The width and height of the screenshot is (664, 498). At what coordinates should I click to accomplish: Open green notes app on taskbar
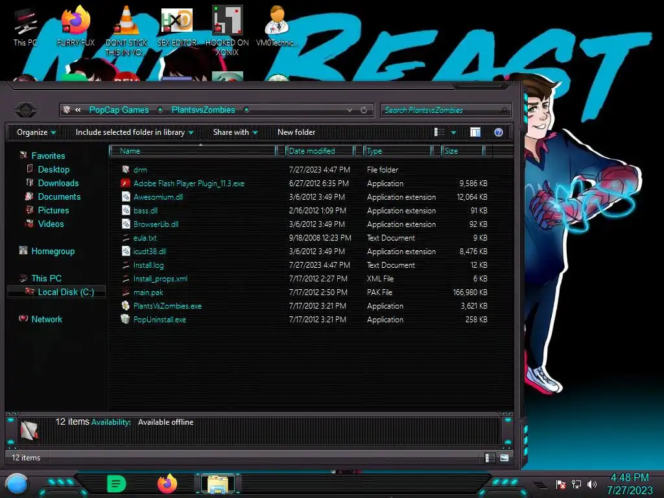point(117,484)
